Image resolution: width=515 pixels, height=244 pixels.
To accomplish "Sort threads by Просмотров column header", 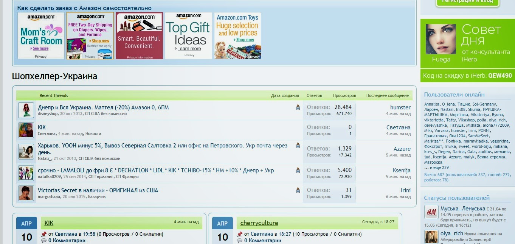I will click(x=344, y=96).
